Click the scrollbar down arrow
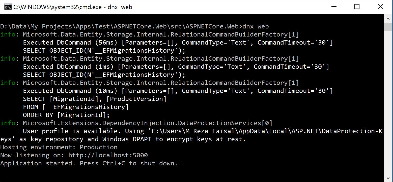Image resolution: width=393 pixels, height=182 pixels. (388, 177)
